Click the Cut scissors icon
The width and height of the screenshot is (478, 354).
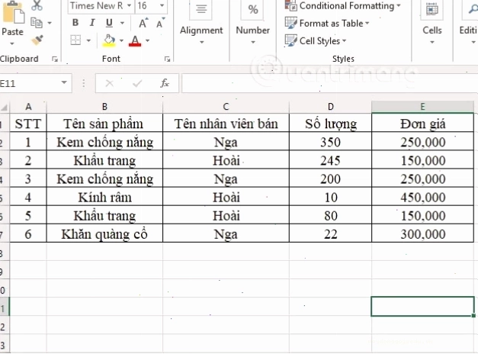(37, 5)
